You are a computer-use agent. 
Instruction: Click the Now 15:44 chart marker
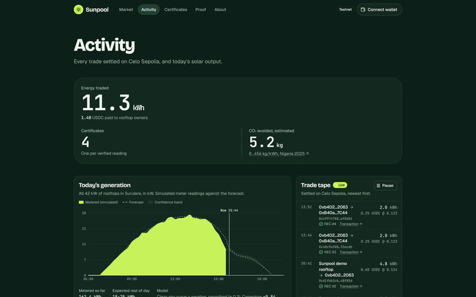(x=229, y=210)
